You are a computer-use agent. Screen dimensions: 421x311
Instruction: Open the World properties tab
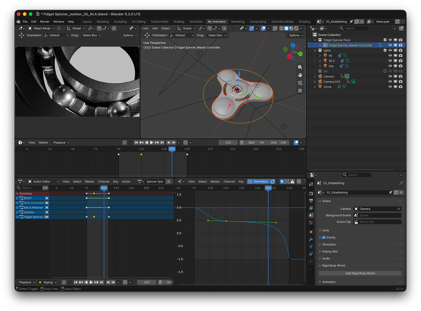[x=311, y=223]
